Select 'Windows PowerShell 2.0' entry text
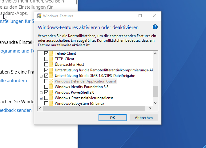 pyautogui.click(x=75, y=92)
